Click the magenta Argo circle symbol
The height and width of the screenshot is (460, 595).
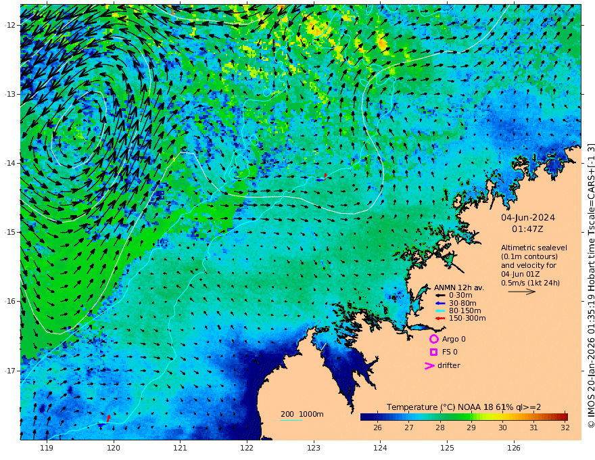[433, 339]
